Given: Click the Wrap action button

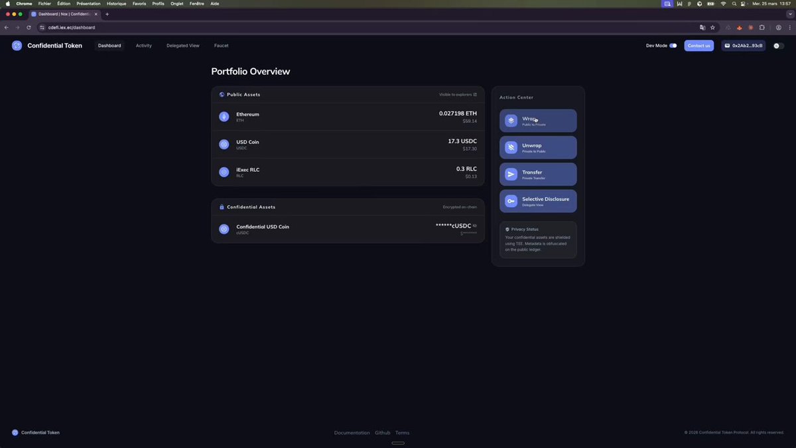Looking at the screenshot, I should [x=538, y=121].
